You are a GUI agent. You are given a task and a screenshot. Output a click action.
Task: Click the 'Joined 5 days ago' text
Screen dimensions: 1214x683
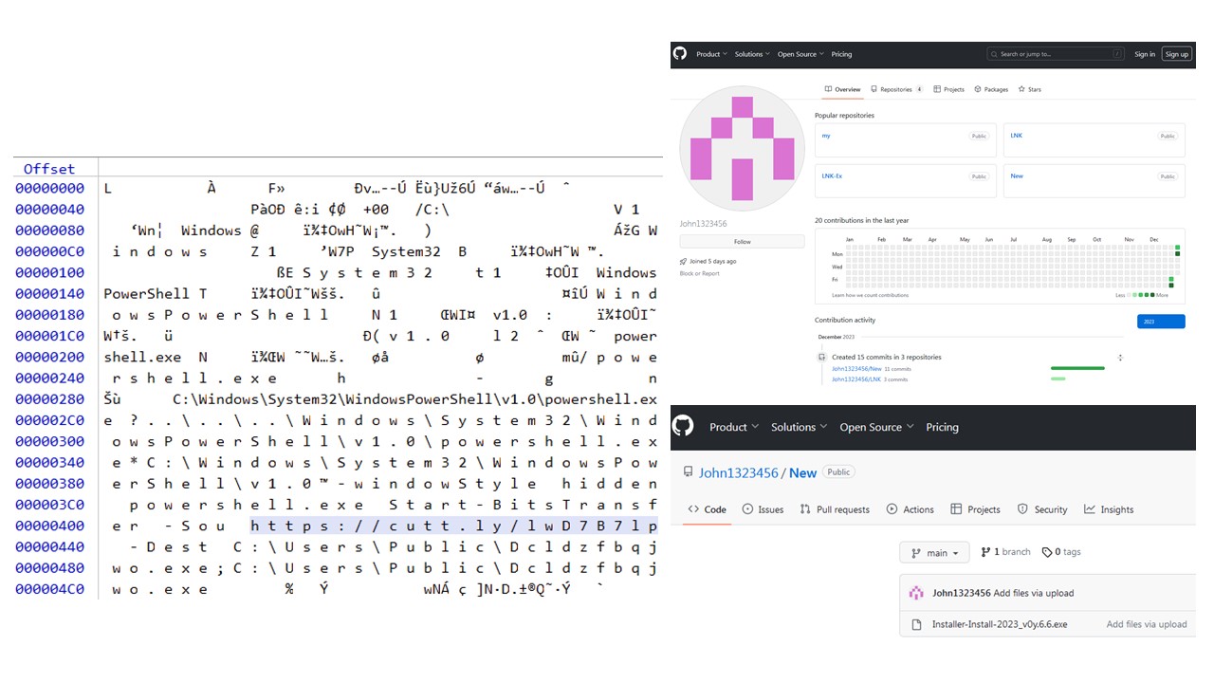[x=712, y=261]
